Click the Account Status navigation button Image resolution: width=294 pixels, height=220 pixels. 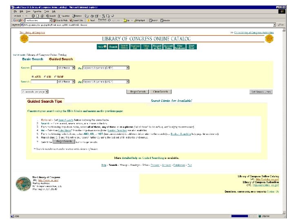168,46
